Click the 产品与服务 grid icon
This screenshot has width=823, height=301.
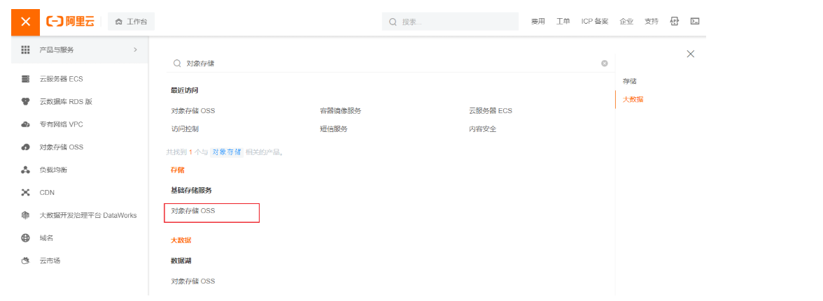[25, 50]
